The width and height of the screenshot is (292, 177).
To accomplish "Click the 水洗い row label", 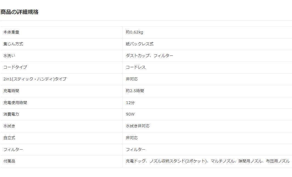I will 9,56.
